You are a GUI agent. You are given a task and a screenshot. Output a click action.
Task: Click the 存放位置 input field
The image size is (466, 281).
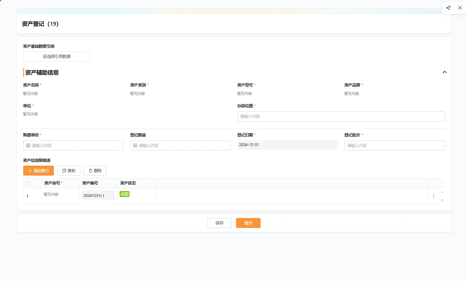pos(341,116)
